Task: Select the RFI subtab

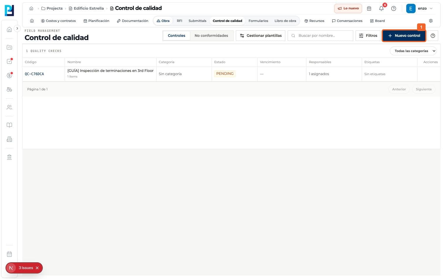Action: 179,21
